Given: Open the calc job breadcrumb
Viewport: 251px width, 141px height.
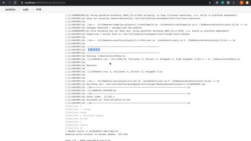Looking at the screenshot, I should (x=25, y=9).
